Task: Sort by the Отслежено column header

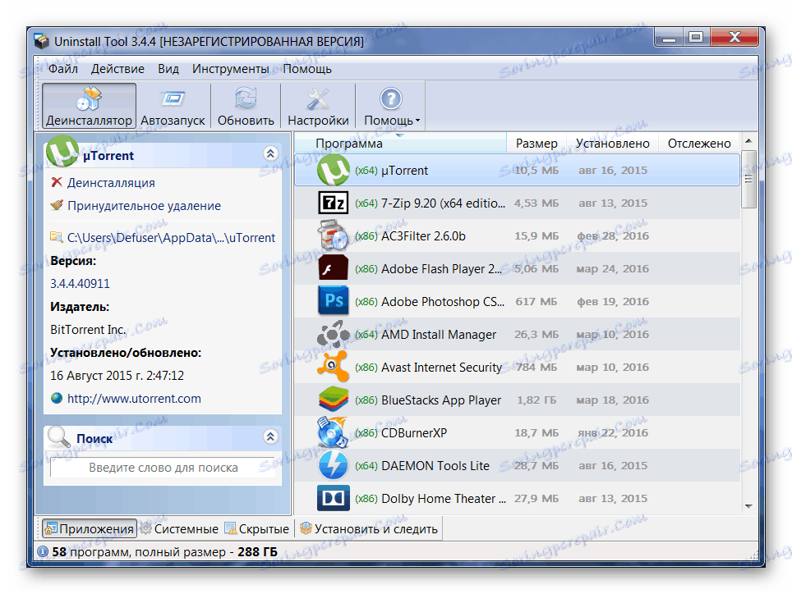Action: pyautogui.click(x=699, y=144)
